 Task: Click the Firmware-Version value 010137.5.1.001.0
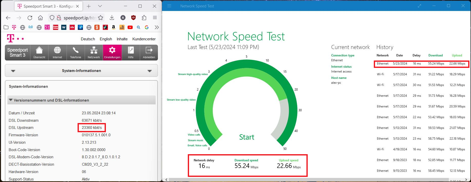click(x=96, y=135)
